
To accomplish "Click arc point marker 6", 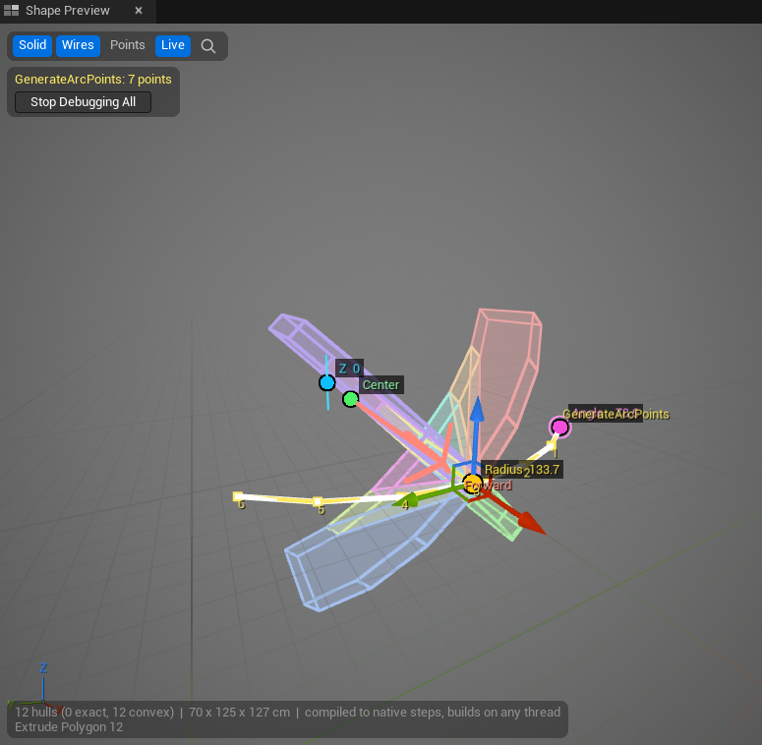I will (238, 496).
